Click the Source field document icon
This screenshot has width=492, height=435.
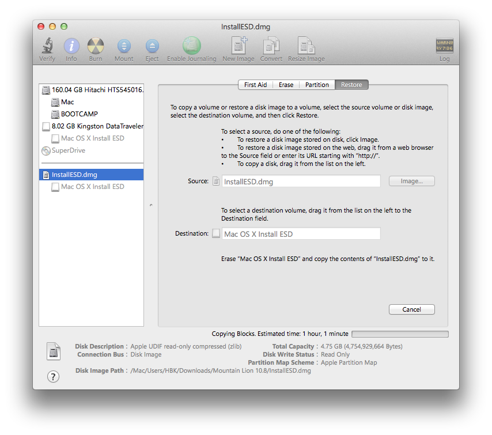coord(216,181)
